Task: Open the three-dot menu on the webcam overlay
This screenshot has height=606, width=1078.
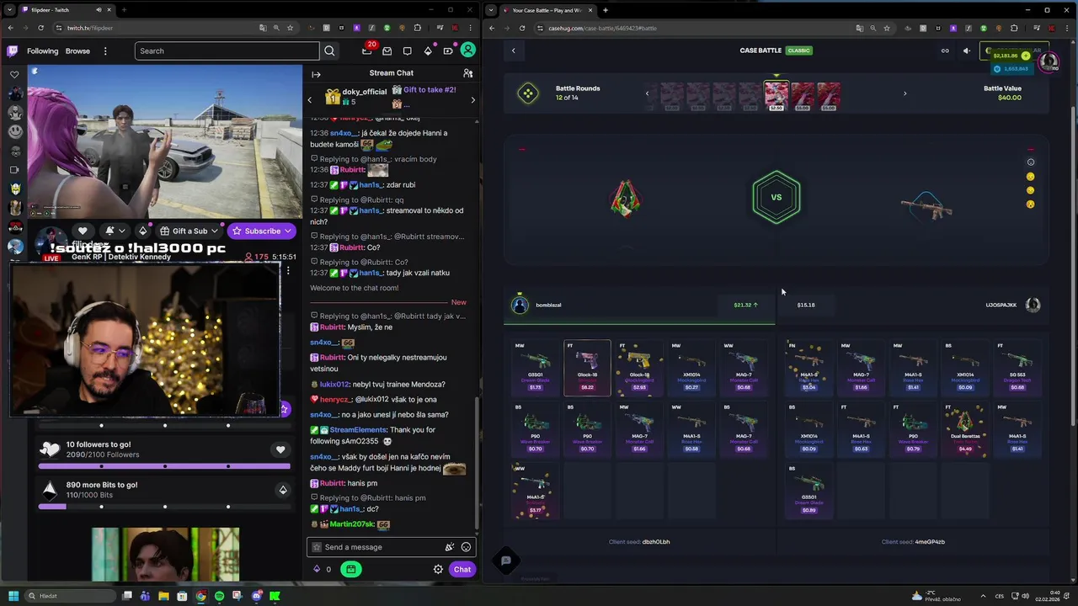Action: pos(288,270)
